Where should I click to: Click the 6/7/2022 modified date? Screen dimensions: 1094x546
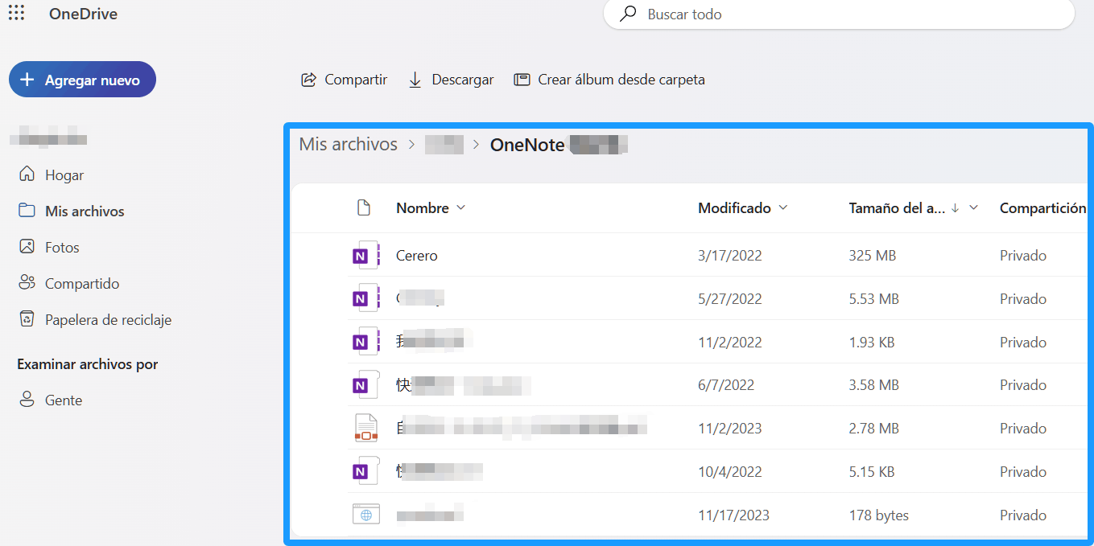(726, 385)
